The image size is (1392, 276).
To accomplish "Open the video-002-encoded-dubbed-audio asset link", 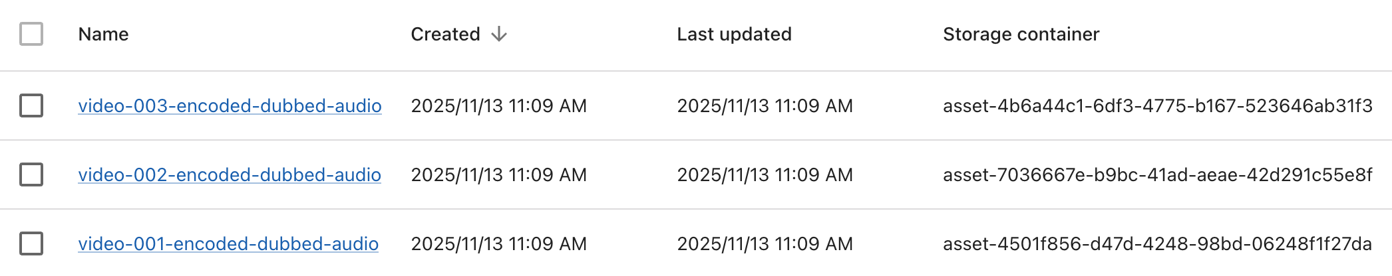I will [230, 174].
